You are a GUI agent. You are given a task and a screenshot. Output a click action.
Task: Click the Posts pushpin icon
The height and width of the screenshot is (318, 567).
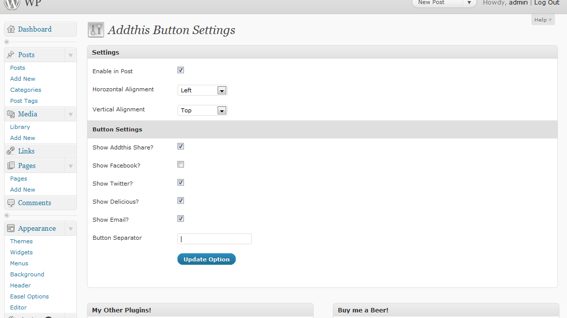click(x=11, y=55)
